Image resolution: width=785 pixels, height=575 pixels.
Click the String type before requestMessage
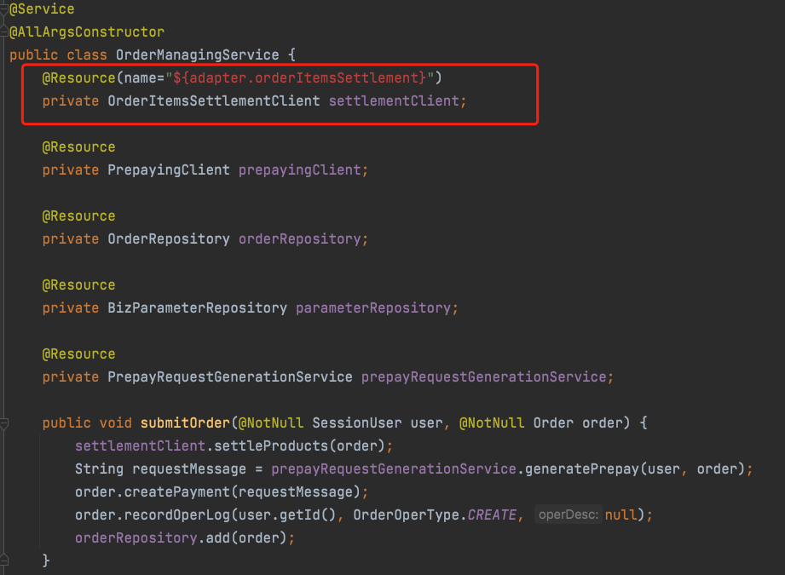(x=99, y=469)
